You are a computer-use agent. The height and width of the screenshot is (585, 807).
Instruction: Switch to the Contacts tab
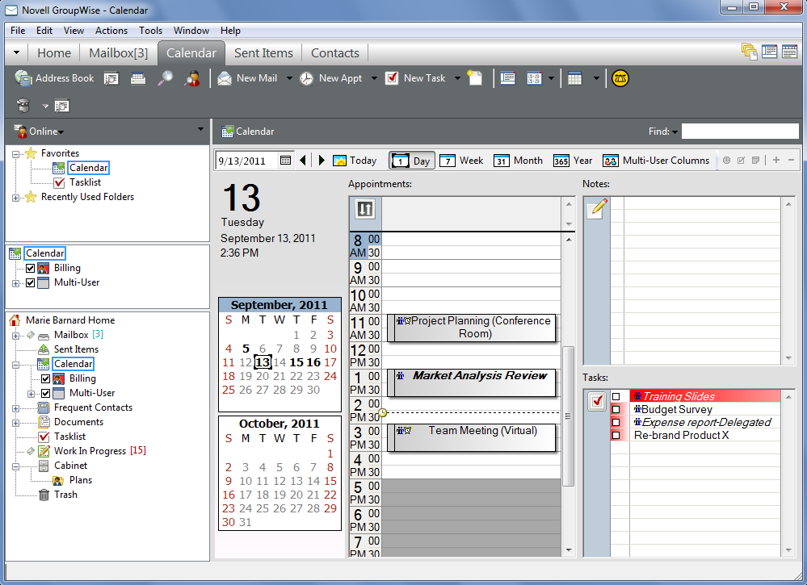pyautogui.click(x=335, y=53)
